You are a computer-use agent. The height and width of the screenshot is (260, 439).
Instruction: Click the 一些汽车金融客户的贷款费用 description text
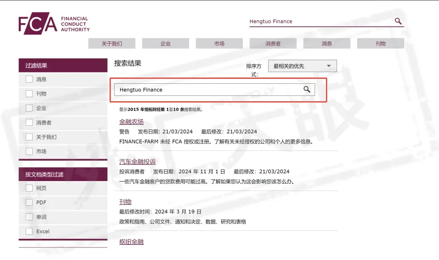(207, 181)
